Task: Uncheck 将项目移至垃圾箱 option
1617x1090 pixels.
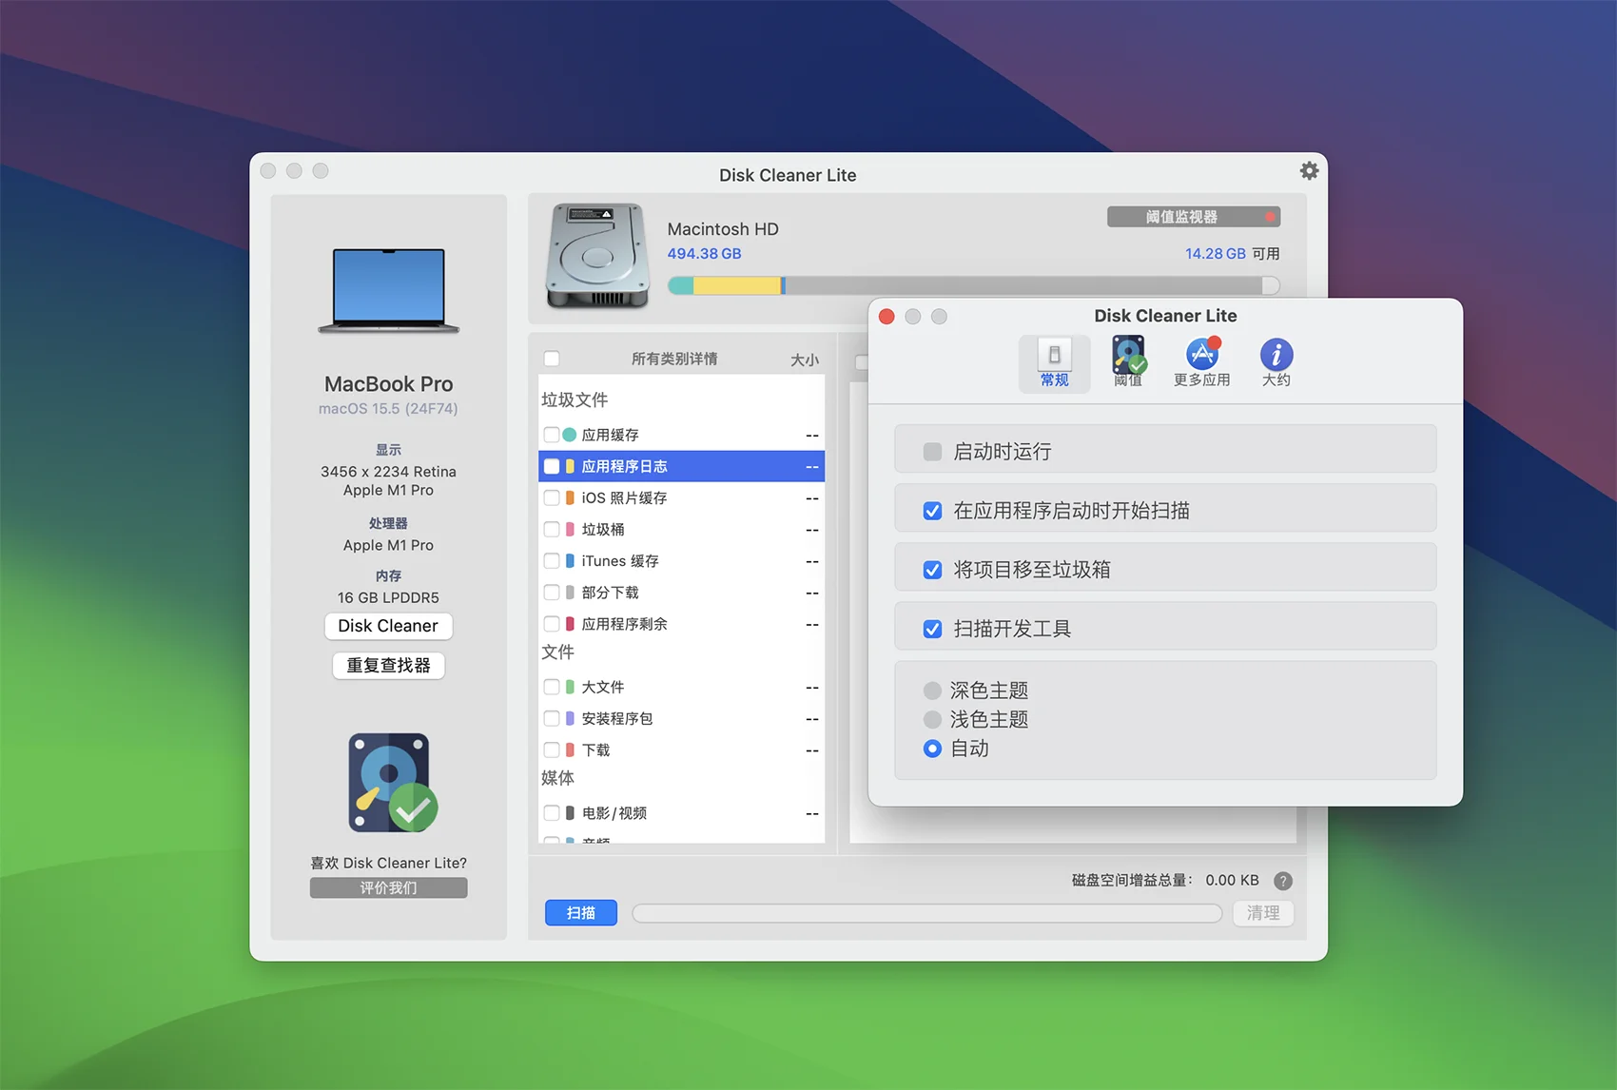Action: (x=932, y=570)
